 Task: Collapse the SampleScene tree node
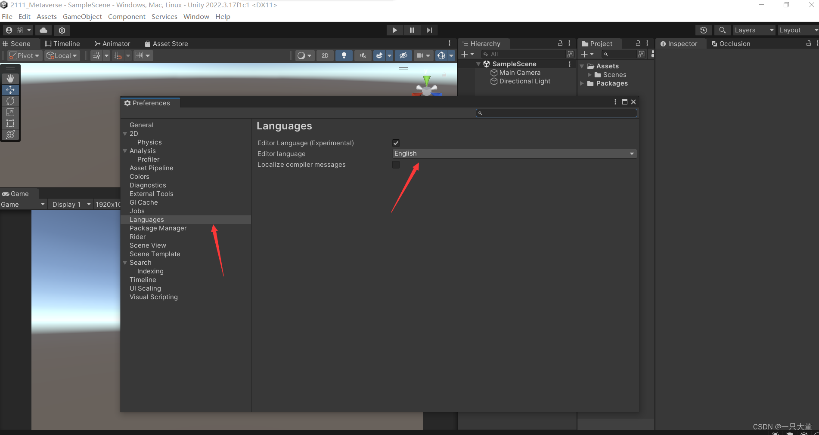click(478, 64)
